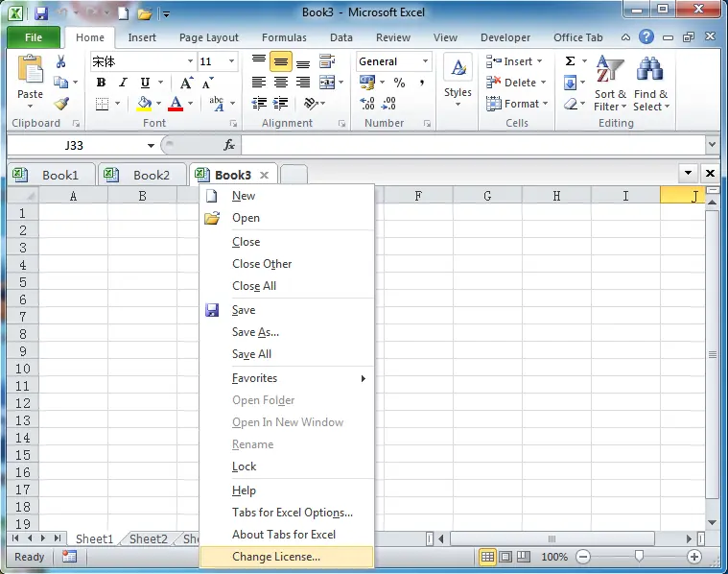This screenshot has width=728, height=574.
Task: Select Lock in context menu
Action: tap(287, 466)
